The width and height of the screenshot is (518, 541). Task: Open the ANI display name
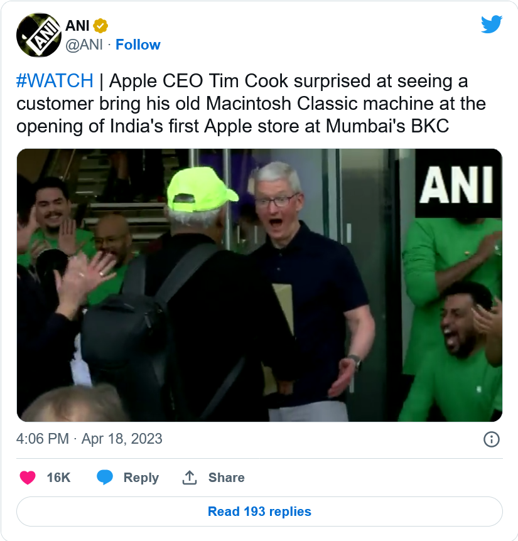pyautogui.click(x=77, y=26)
